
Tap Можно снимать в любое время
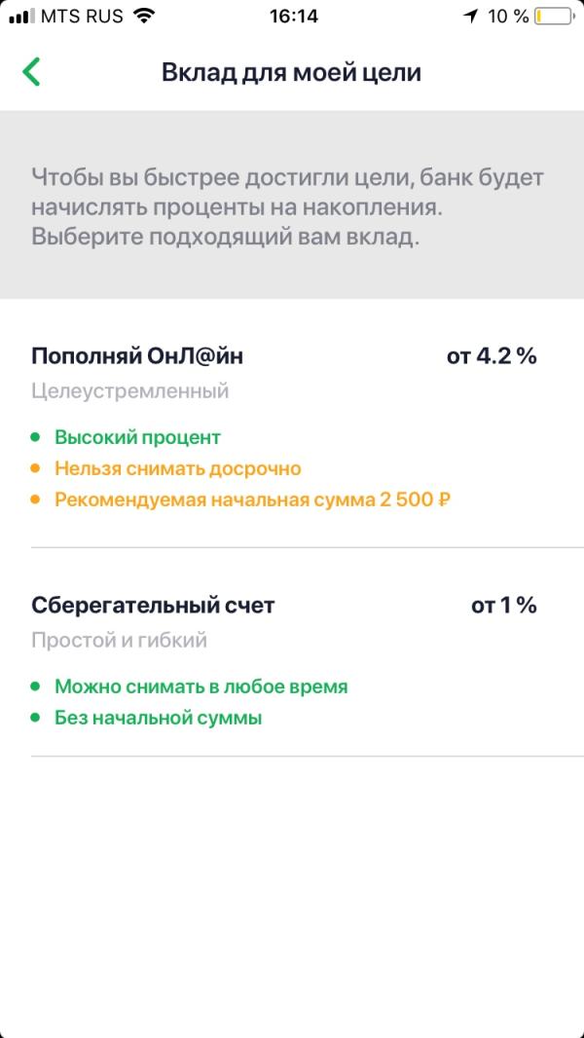click(201, 686)
